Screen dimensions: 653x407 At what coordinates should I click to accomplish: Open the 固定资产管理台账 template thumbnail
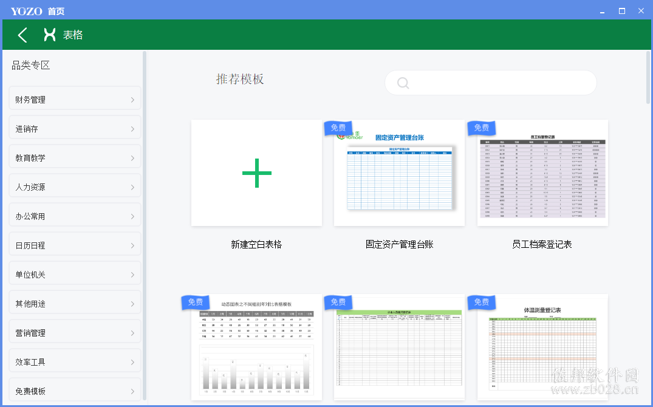coord(399,173)
